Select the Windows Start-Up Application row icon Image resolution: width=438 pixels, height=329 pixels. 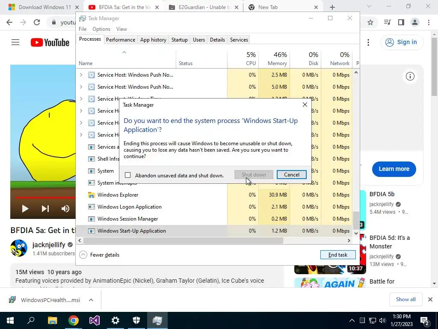coord(92,231)
